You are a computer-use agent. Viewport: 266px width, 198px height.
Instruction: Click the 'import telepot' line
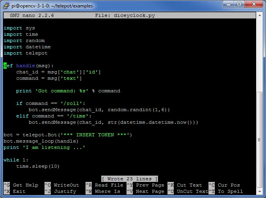(x=26, y=53)
